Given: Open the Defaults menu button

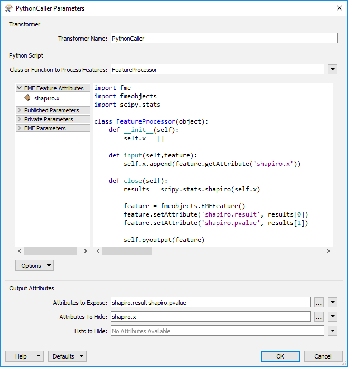Looking at the screenshot, I should (x=67, y=356).
